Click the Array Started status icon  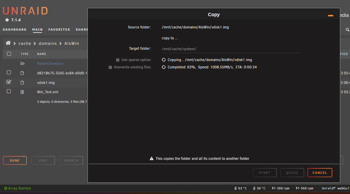pos(6,188)
